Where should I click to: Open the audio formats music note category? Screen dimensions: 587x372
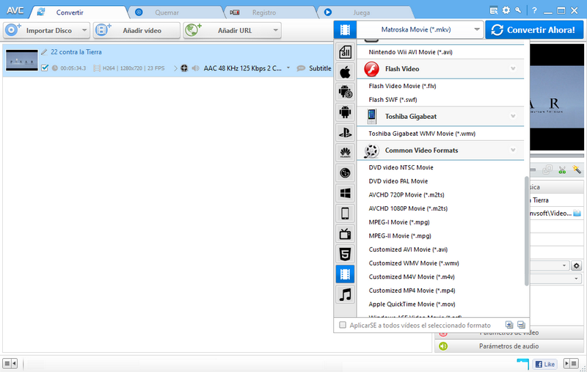[345, 294]
